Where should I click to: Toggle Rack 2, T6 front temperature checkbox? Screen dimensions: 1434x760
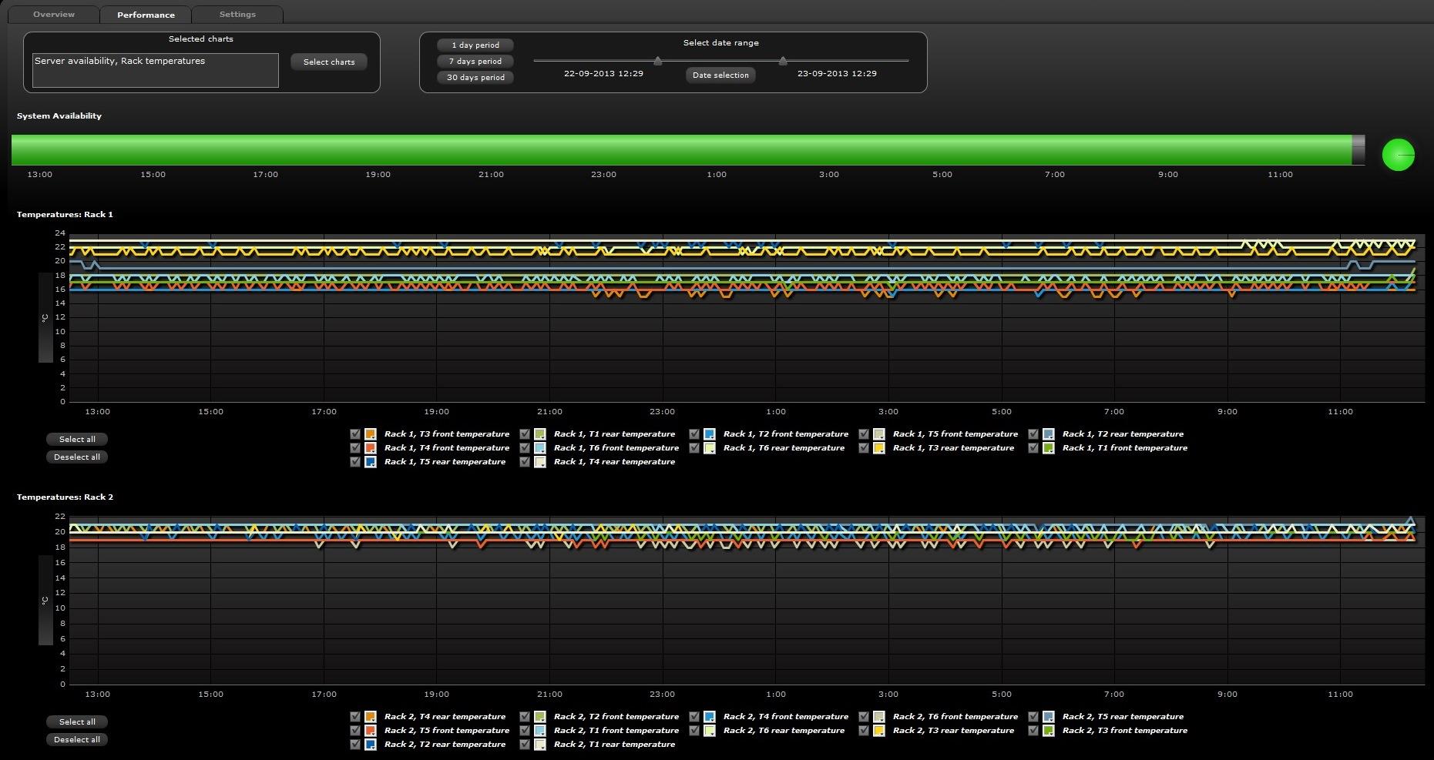click(x=864, y=717)
